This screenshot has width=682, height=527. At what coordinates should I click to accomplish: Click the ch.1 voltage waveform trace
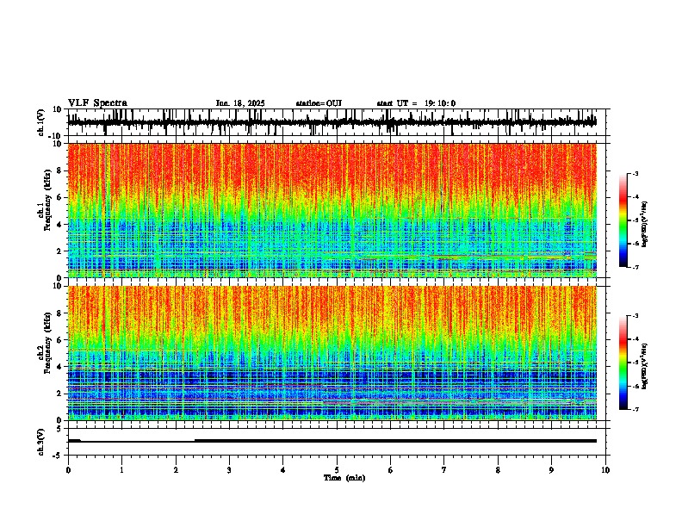point(332,122)
